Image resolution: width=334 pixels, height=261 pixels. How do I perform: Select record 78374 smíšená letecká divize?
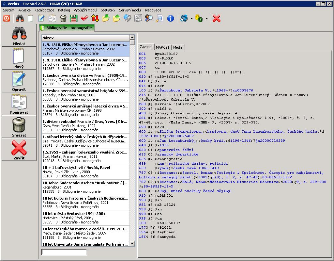85,110
